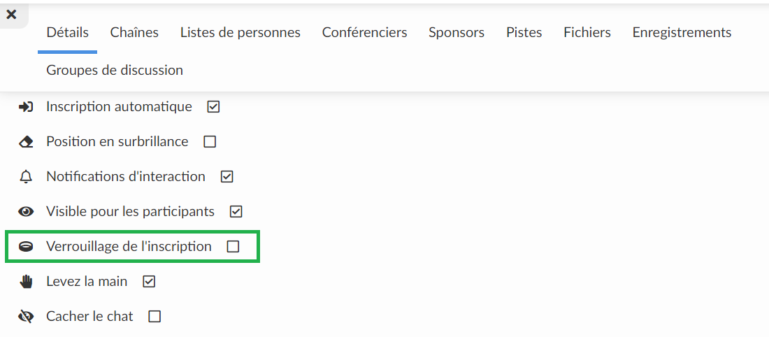Close the panel with the X icon
Viewport: 769px width, 337px height.
pos(10,15)
